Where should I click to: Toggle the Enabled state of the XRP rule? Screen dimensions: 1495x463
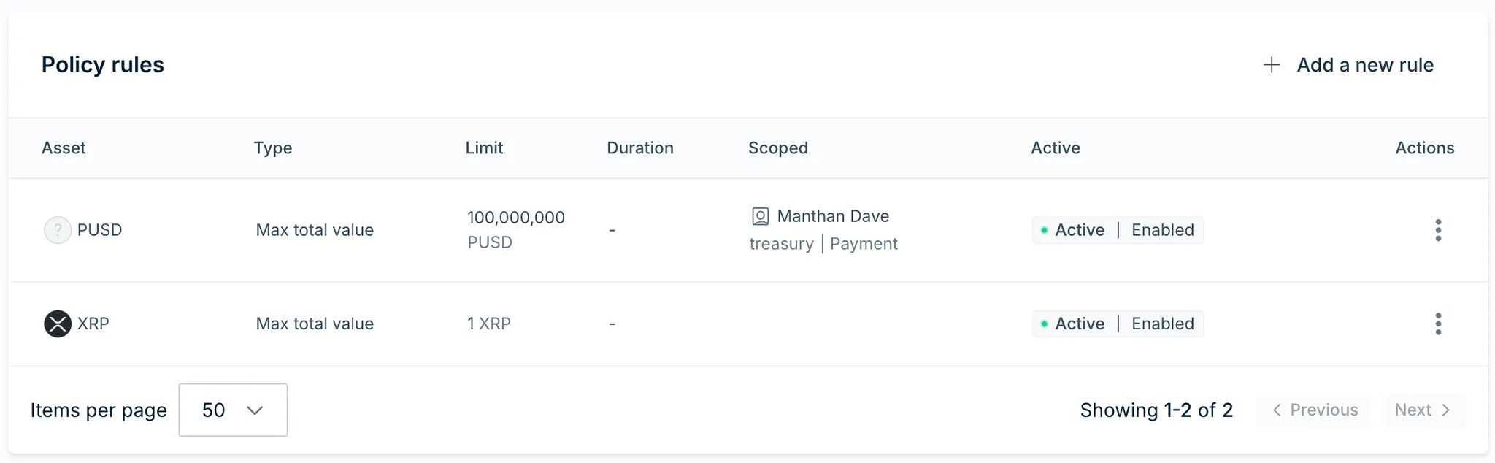(1162, 324)
